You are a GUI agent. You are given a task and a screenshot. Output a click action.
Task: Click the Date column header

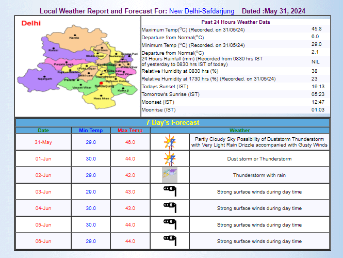(x=43, y=131)
